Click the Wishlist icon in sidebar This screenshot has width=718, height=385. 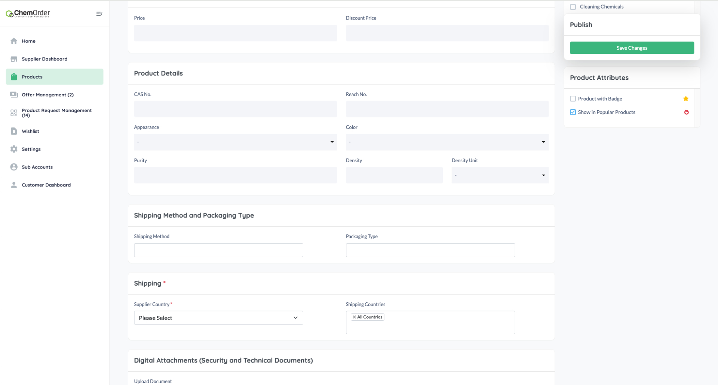14,131
